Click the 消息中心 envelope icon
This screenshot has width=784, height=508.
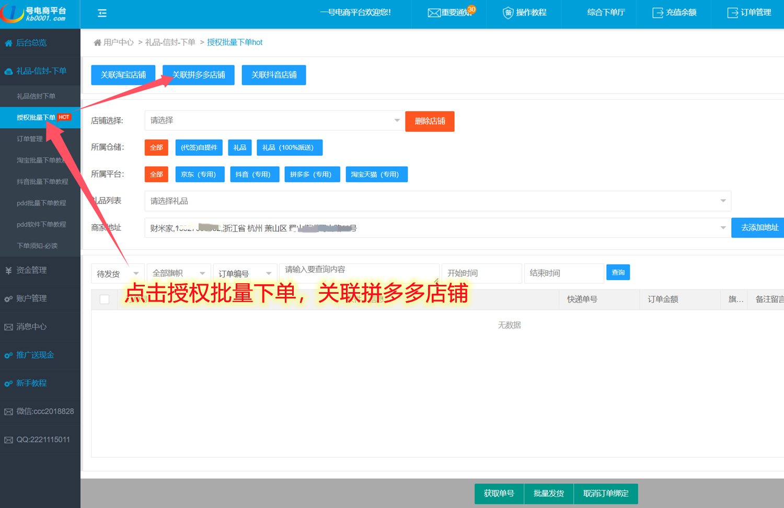(x=8, y=327)
